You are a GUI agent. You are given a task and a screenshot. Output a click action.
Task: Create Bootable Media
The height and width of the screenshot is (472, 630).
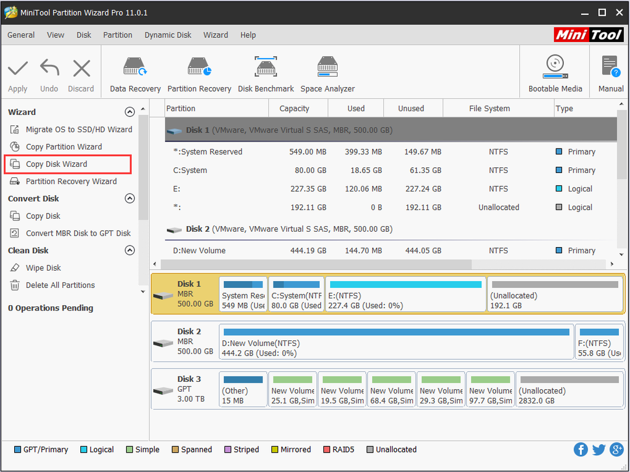[x=555, y=74]
